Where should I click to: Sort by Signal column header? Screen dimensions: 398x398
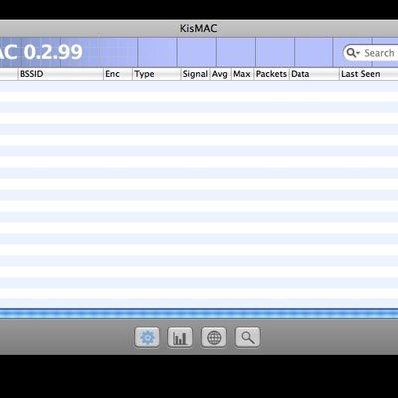coord(195,74)
